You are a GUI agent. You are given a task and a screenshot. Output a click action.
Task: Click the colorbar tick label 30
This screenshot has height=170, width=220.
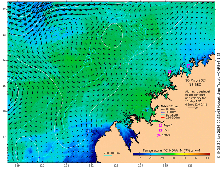(x=173, y=158)
